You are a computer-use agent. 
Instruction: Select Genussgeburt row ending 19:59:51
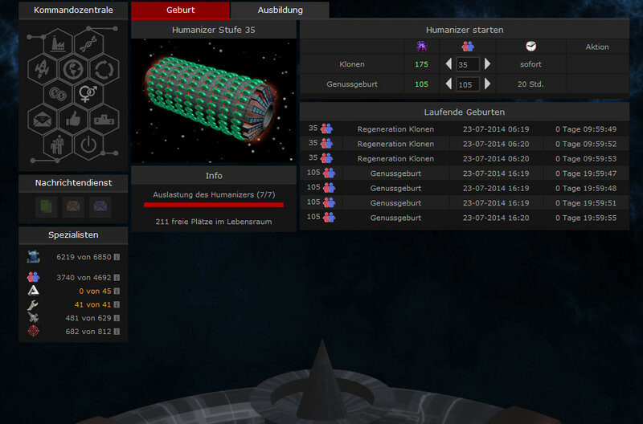[465, 203]
